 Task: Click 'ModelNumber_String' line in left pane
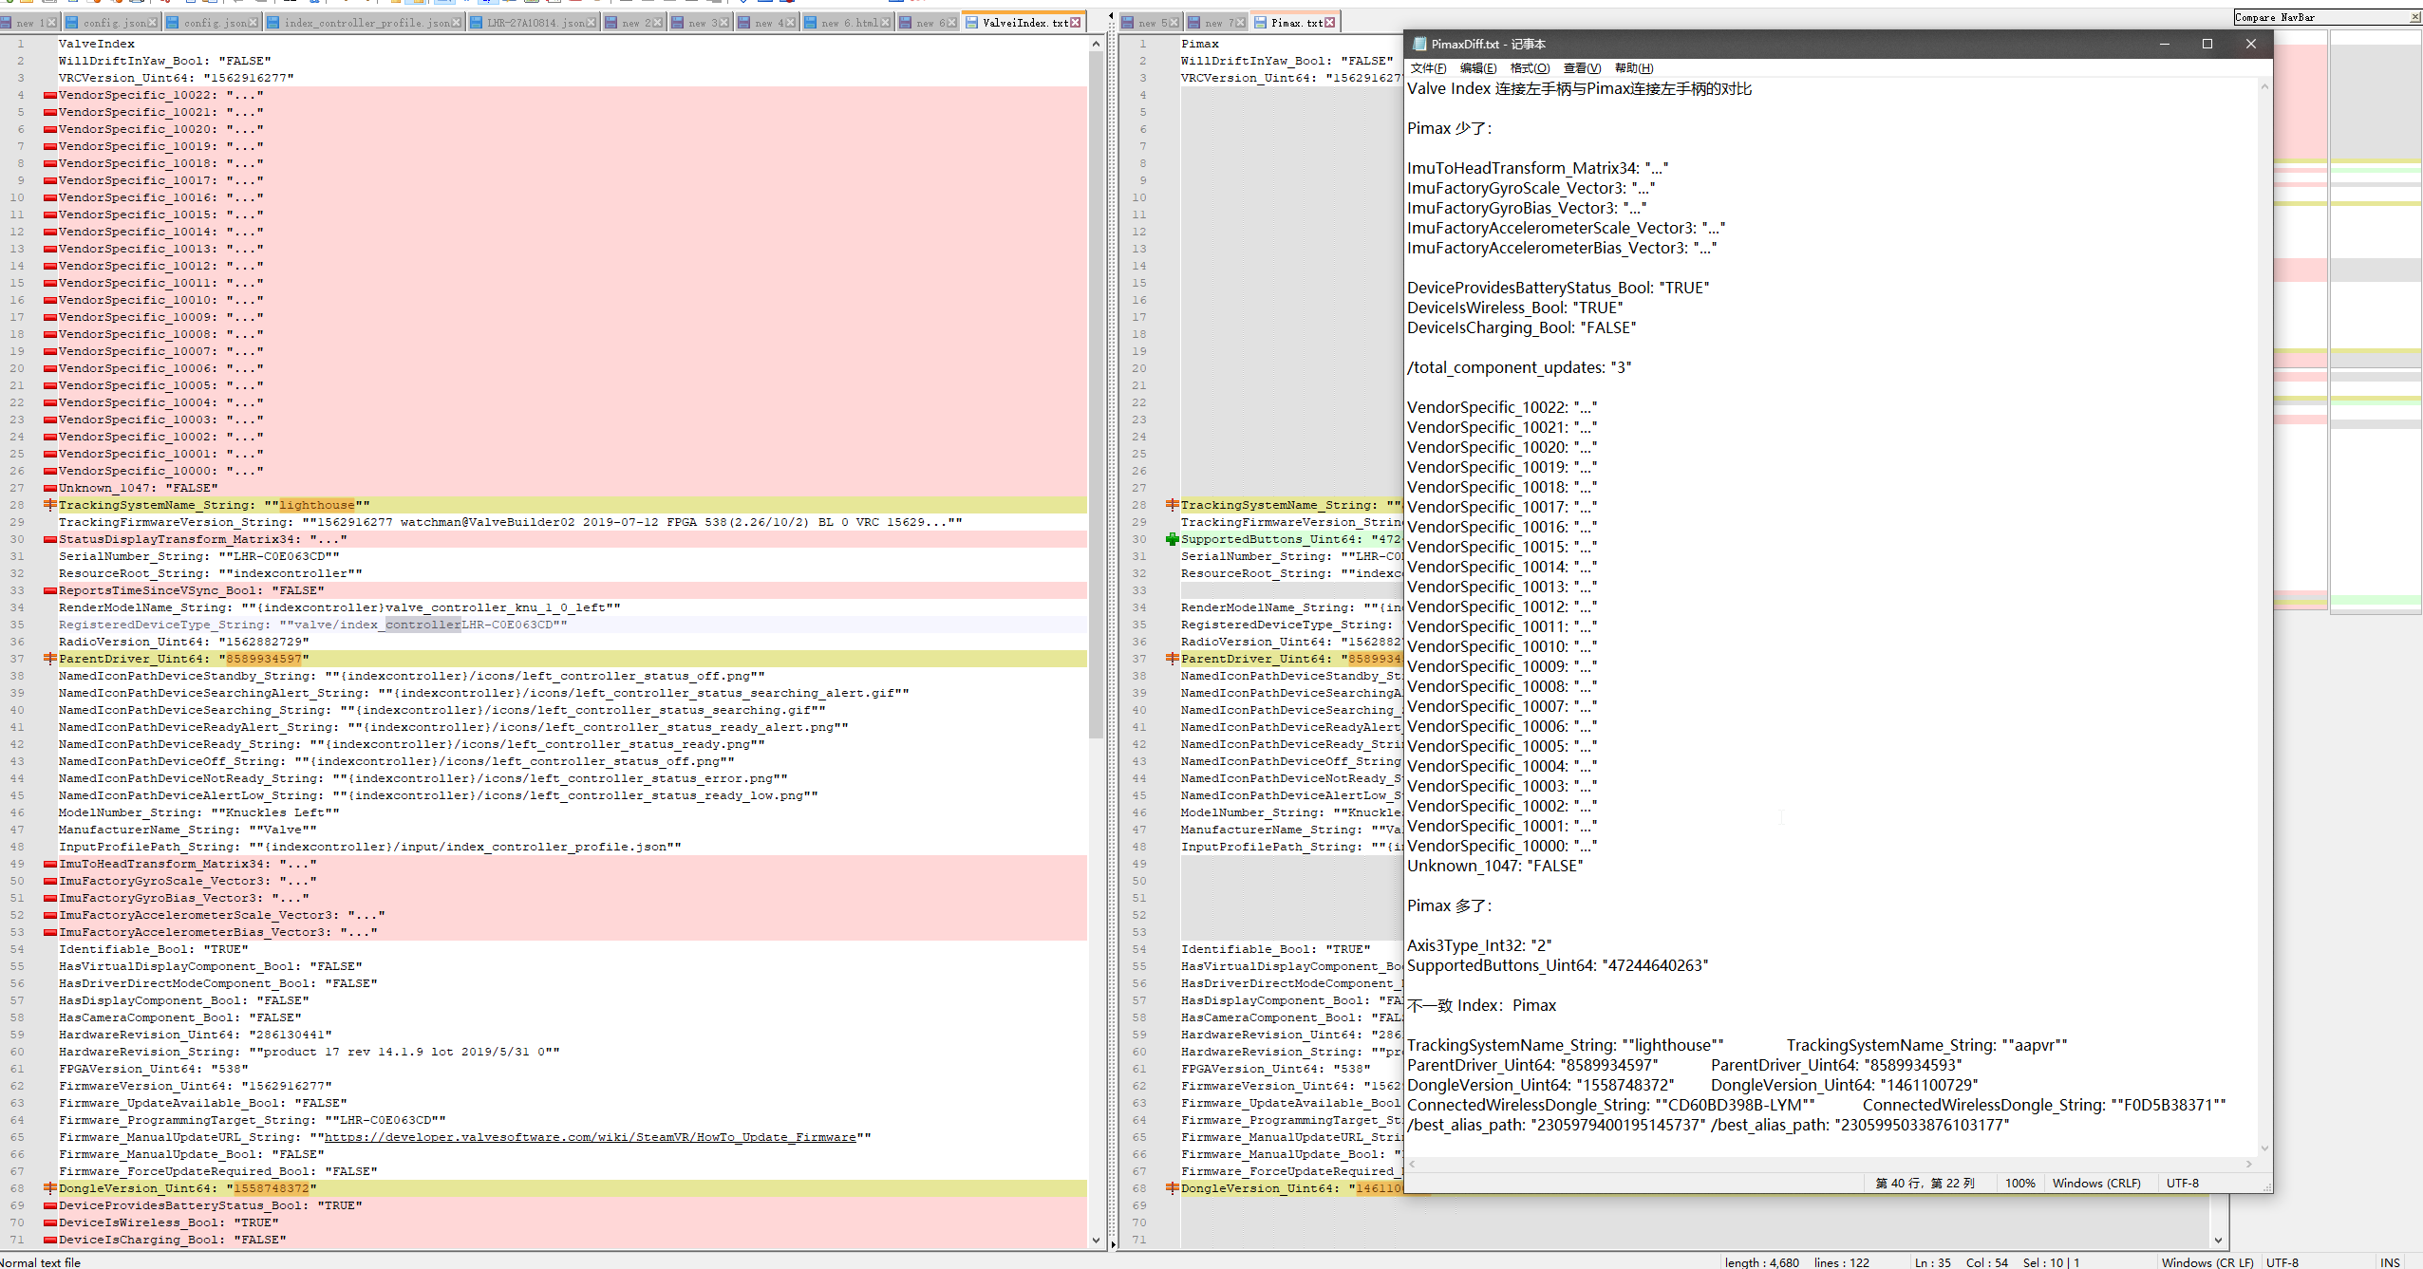pos(199,812)
